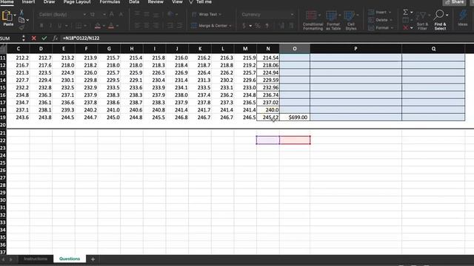Switch to the Page Layout tab
The height and width of the screenshot is (266, 474).
(77, 1)
